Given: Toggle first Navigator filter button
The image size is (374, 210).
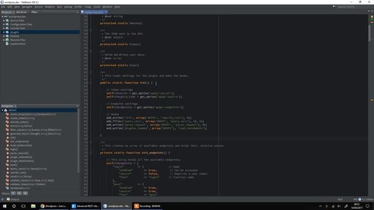Looking at the screenshot, I should (13, 193).
